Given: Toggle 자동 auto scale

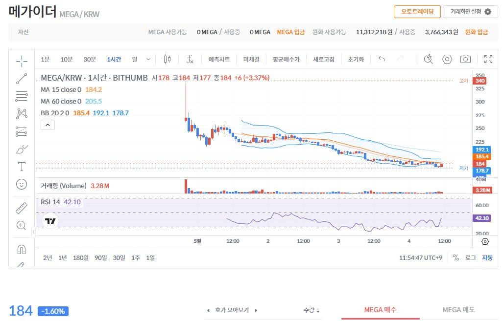Looking at the screenshot, I should 487,258.
